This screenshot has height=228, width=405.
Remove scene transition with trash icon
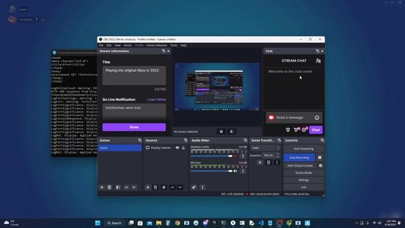268,162
